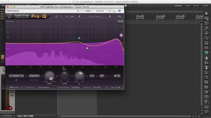Click the 2 in 2 out routing button
This screenshot has width=211, height=118.
click(x=100, y=11)
